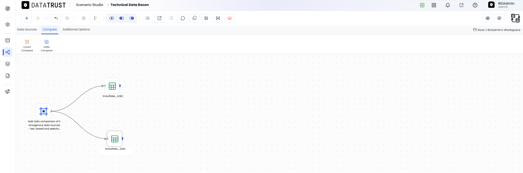Click the upper Snowflake_JDBC node output port

tap(120, 86)
